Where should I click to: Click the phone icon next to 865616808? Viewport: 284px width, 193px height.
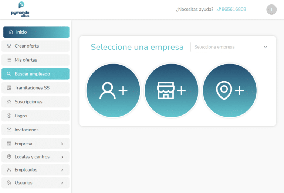(219, 9)
